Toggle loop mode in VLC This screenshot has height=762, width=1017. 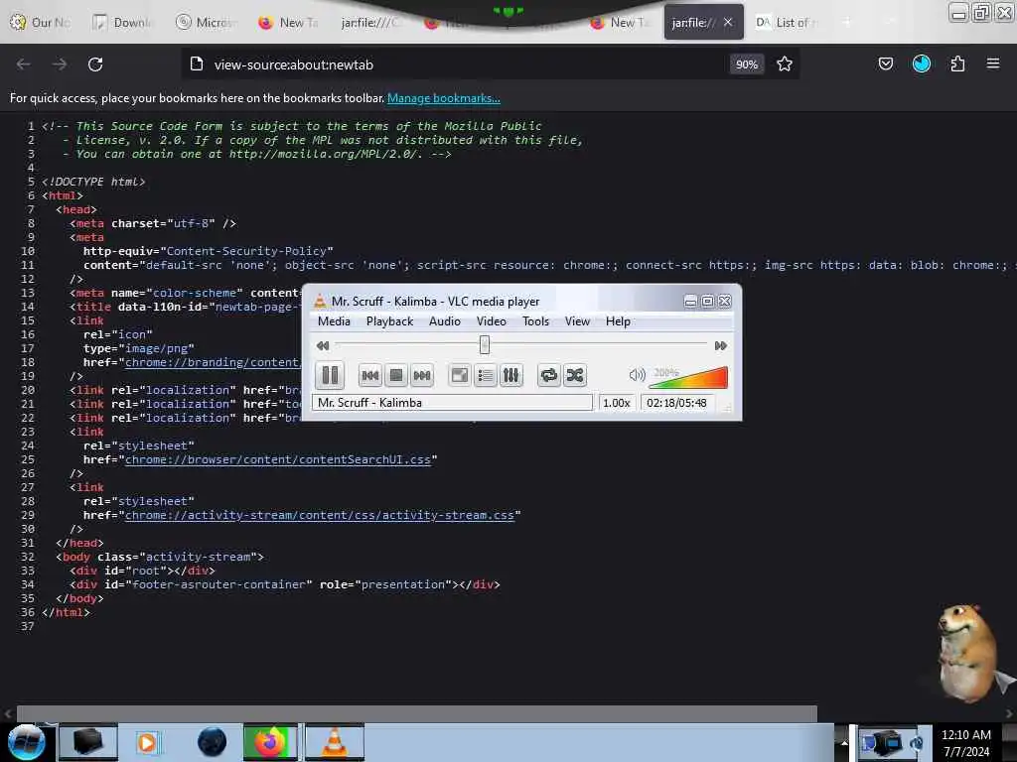tap(548, 375)
